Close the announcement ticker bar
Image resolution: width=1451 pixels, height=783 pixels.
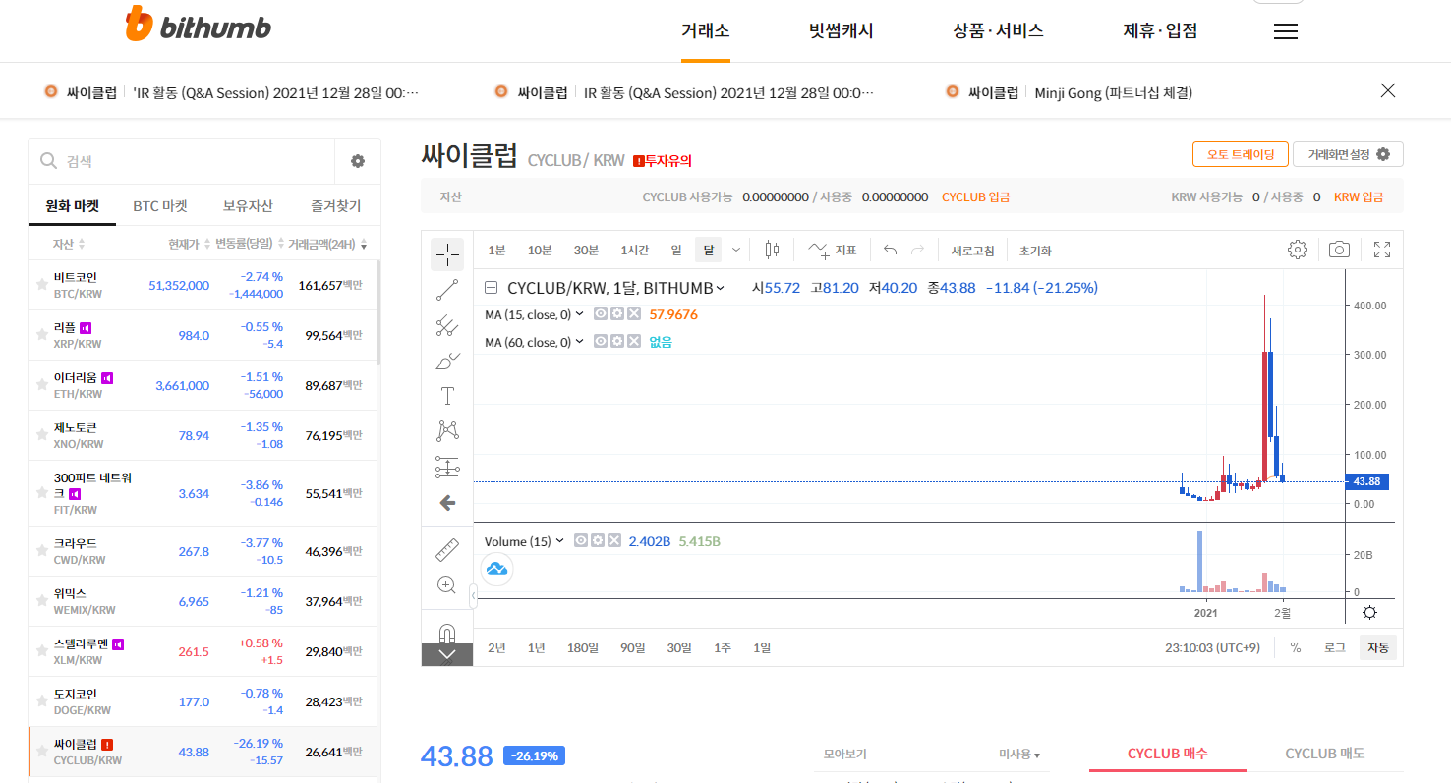coord(1388,90)
